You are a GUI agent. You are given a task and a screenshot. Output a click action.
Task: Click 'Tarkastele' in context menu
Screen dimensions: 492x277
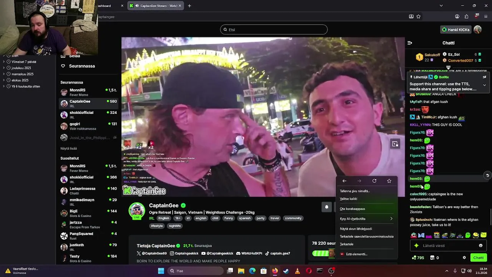click(x=367, y=244)
